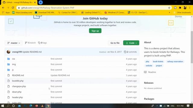Bookmark this page with the star icon

(169, 8)
